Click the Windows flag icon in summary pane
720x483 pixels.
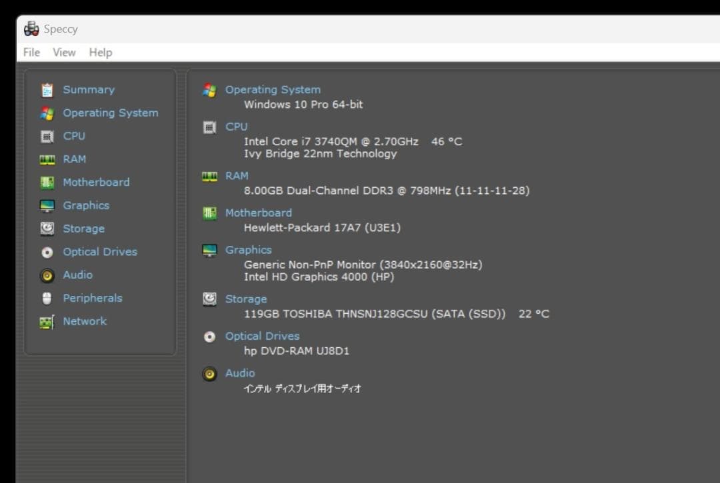pyautogui.click(x=209, y=91)
